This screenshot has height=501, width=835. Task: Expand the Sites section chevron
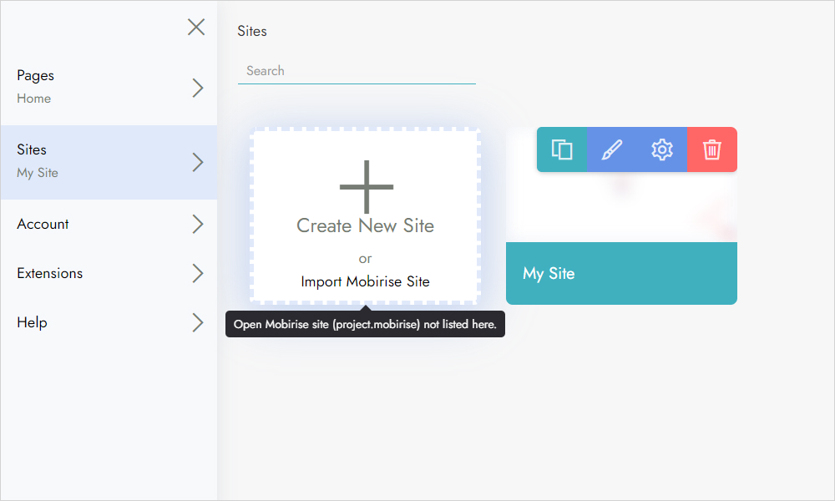[x=197, y=161]
